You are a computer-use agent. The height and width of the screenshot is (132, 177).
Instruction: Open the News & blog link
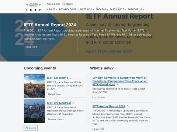coord(53,4)
